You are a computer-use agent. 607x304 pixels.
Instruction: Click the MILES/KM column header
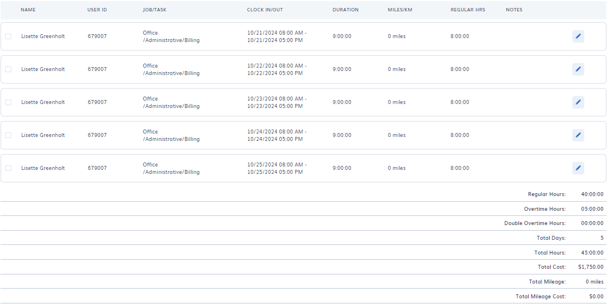click(x=400, y=10)
